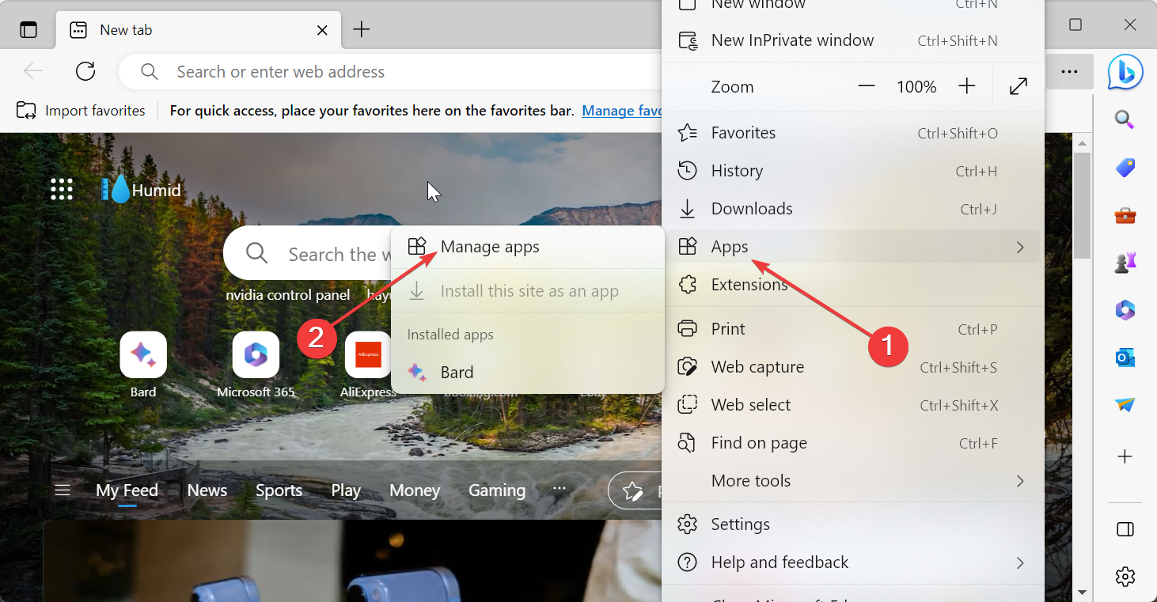Click nvidia control panel suggestion
This screenshot has width=1157, height=602.
288,295
